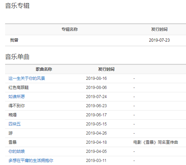Click the 雪暴 song title cell
Screen dimensions: 186x165
[x=13, y=142]
